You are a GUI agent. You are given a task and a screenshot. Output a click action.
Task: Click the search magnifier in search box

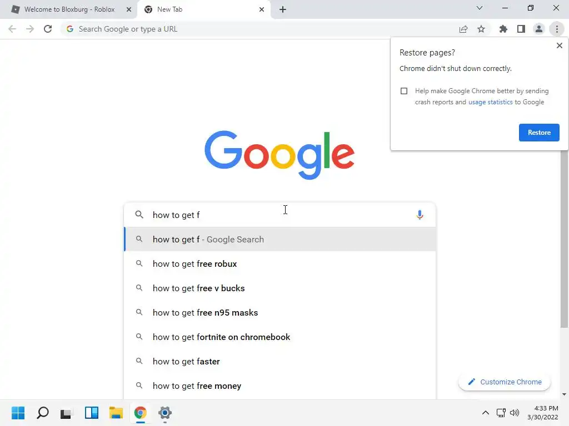click(x=139, y=215)
